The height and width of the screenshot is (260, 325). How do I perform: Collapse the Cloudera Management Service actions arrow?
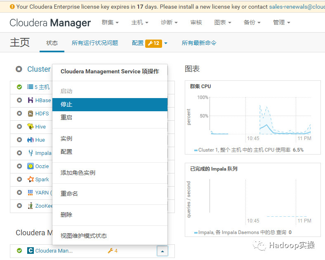pyautogui.click(x=162, y=251)
